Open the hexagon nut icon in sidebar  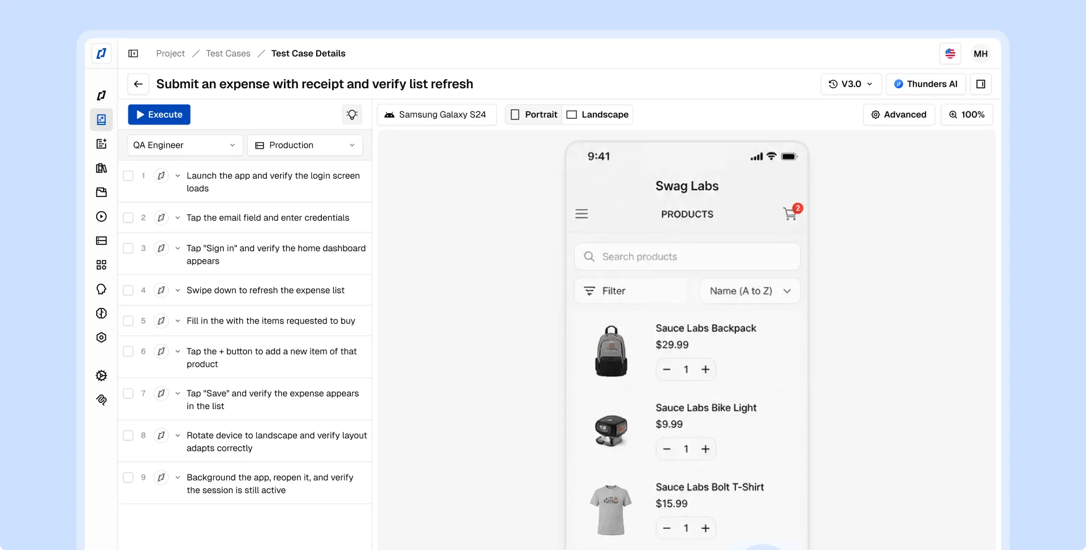pos(101,337)
